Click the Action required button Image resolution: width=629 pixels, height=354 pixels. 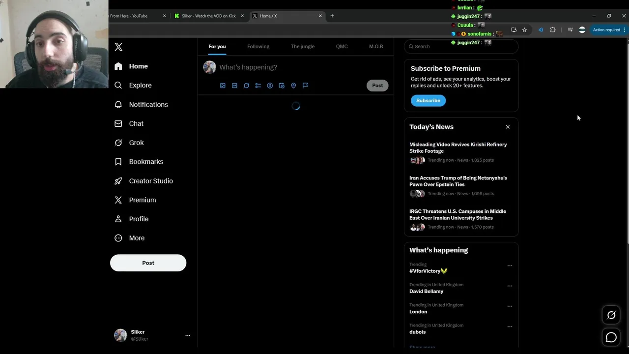609,29
